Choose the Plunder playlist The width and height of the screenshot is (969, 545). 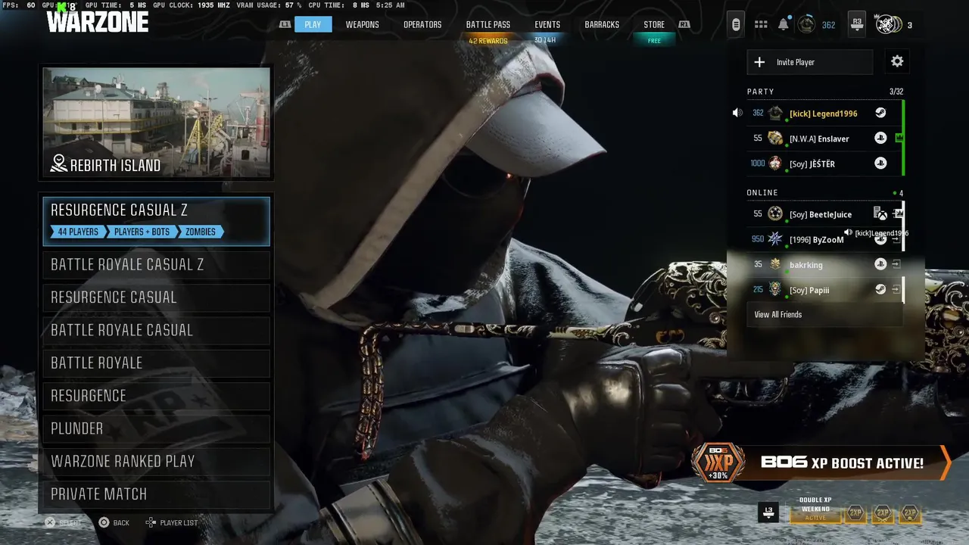point(157,428)
